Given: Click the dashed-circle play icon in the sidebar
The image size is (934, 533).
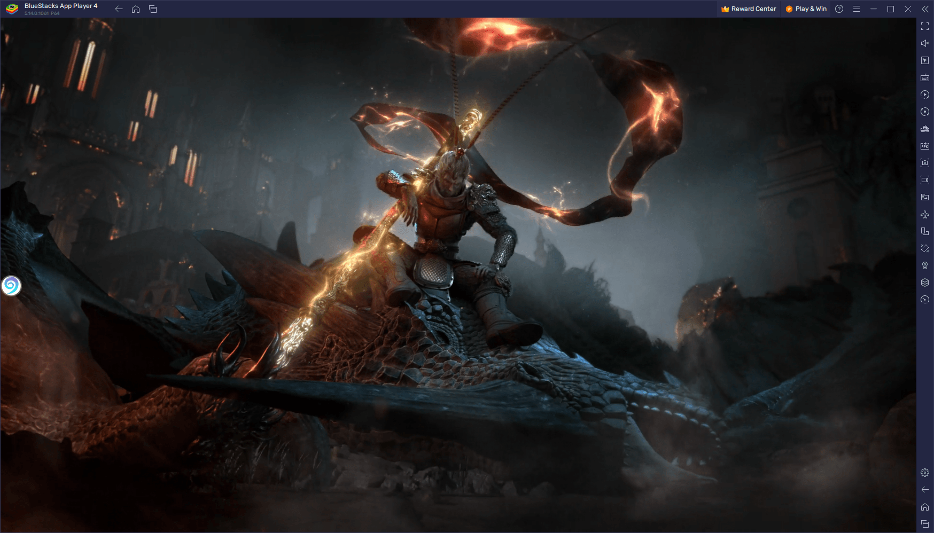Looking at the screenshot, I should [x=925, y=95].
